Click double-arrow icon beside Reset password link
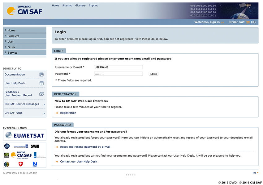Screen dimensions: 263x185 point(57,147)
